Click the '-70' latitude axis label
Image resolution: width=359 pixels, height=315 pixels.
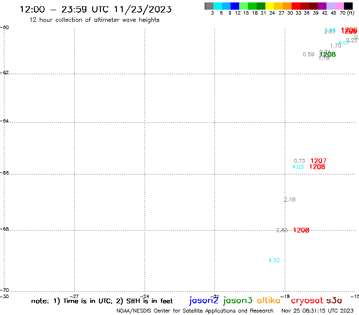click(4, 290)
